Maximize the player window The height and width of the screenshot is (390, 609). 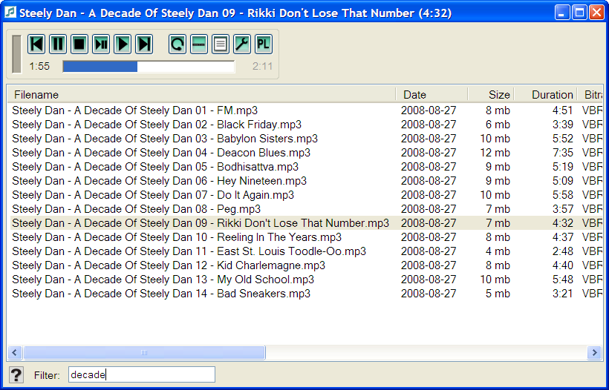(x=579, y=13)
